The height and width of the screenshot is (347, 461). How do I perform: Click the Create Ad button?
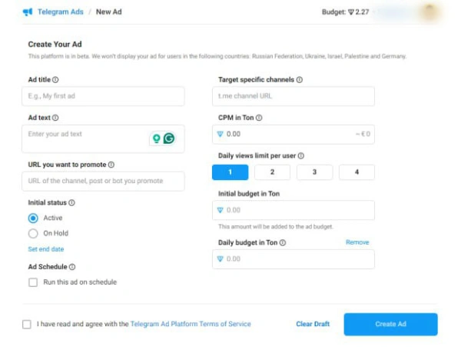tap(391, 324)
